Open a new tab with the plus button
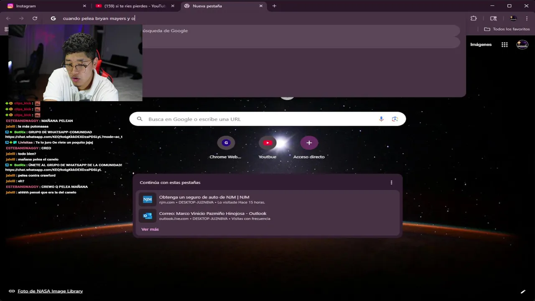The height and width of the screenshot is (301, 535). click(274, 6)
